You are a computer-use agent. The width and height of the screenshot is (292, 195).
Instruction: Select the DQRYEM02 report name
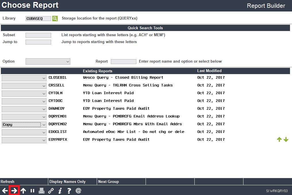pos(57,124)
